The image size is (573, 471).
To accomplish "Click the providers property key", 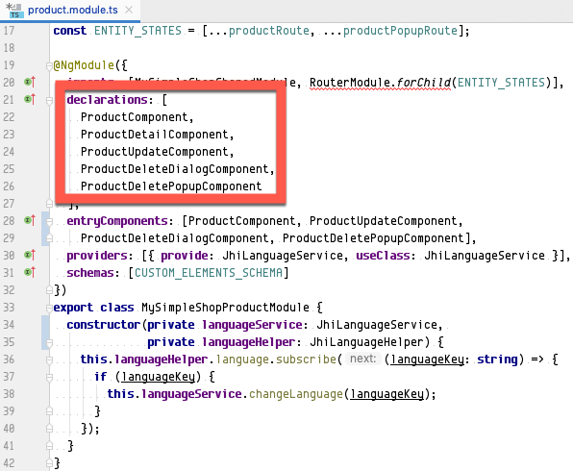I will pyautogui.click(x=97, y=256).
